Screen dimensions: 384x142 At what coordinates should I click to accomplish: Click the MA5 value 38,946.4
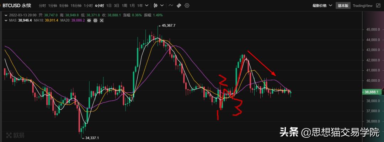[x=24, y=20]
